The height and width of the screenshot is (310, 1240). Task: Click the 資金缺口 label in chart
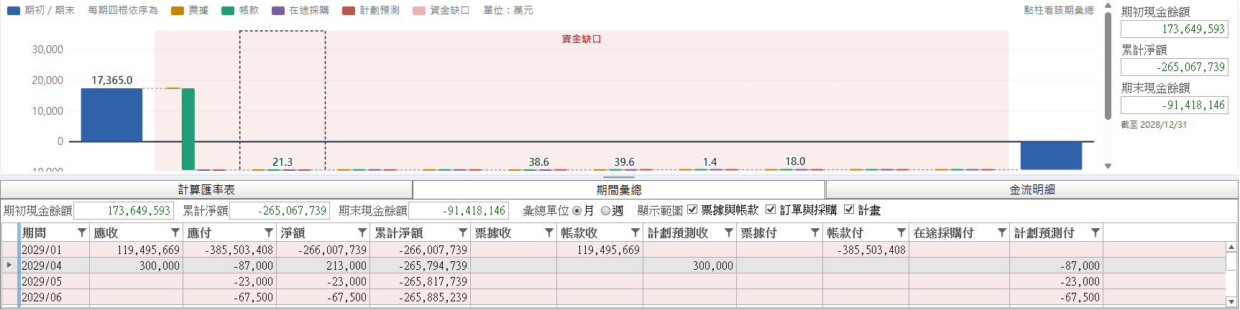tap(581, 39)
